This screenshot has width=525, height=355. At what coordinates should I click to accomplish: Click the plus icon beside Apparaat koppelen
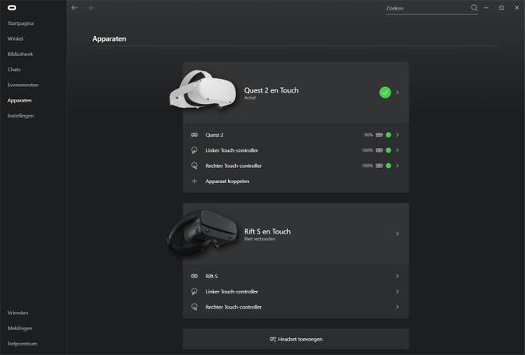click(194, 181)
